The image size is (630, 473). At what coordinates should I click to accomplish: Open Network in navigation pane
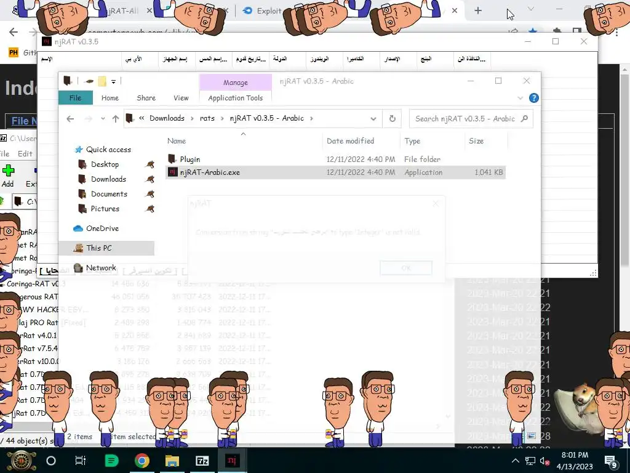coord(101,268)
